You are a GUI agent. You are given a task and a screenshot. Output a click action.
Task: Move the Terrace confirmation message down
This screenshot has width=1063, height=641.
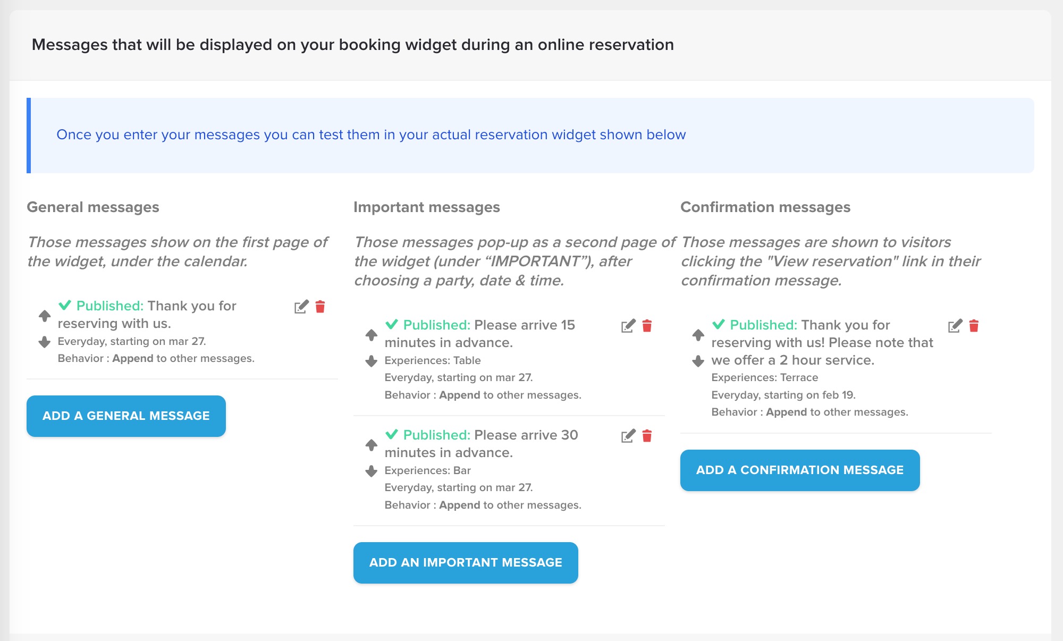pyautogui.click(x=698, y=361)
